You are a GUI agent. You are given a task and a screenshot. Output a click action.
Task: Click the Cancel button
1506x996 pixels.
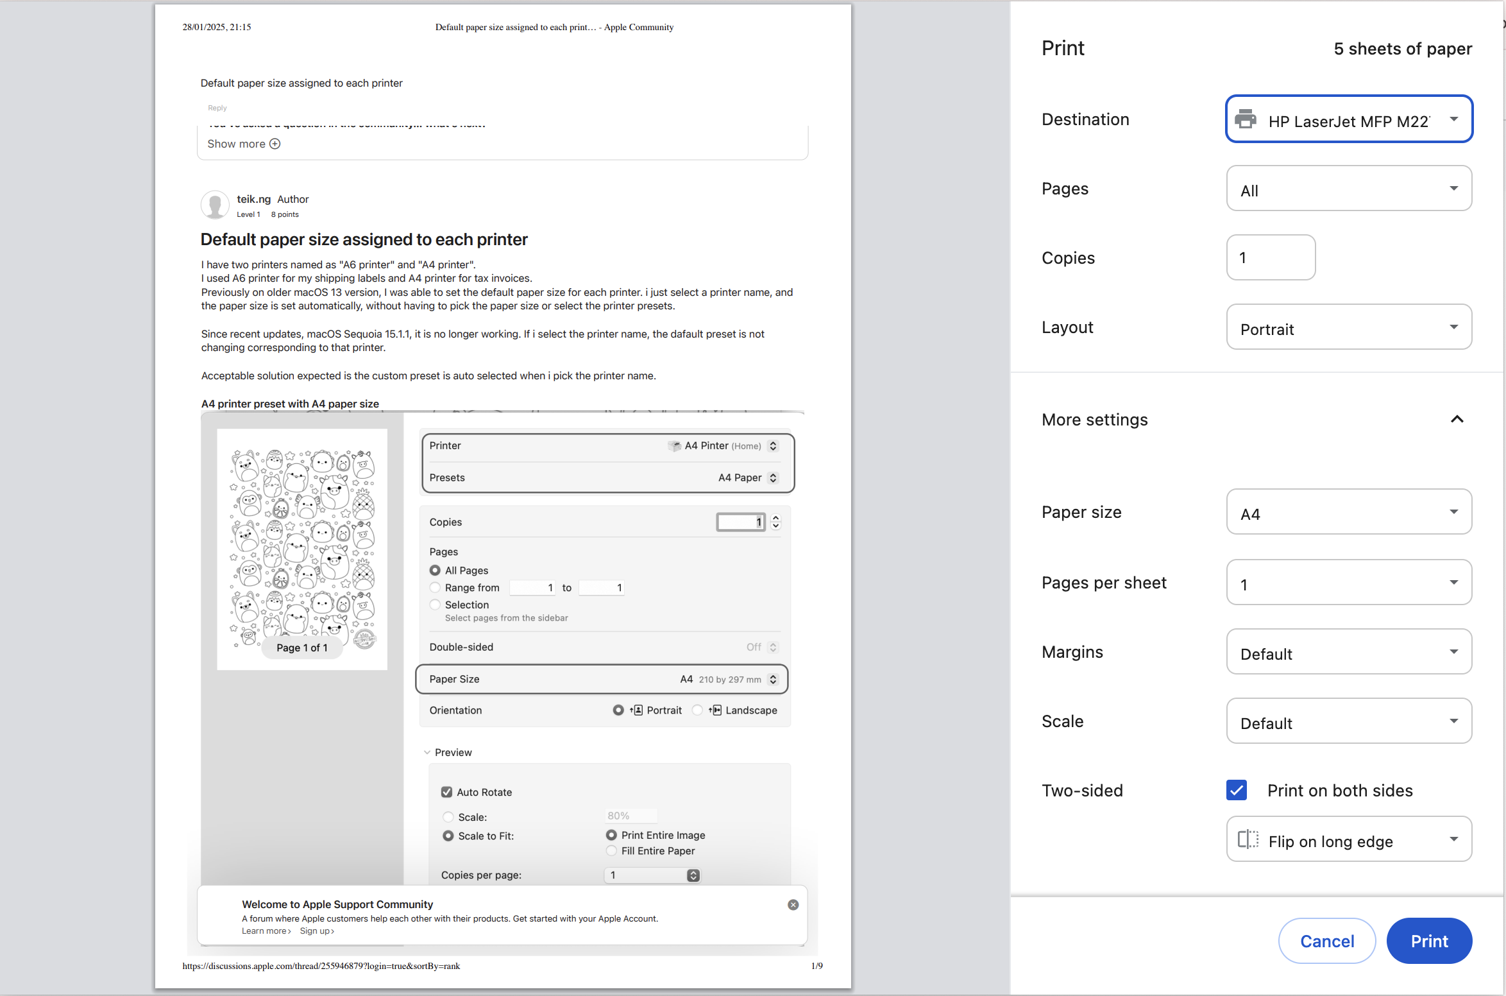tap(1326, 941)
